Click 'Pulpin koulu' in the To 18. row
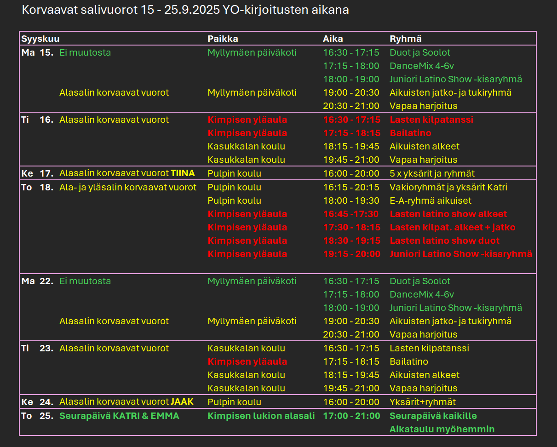The image size is (557, 447). 235,187
